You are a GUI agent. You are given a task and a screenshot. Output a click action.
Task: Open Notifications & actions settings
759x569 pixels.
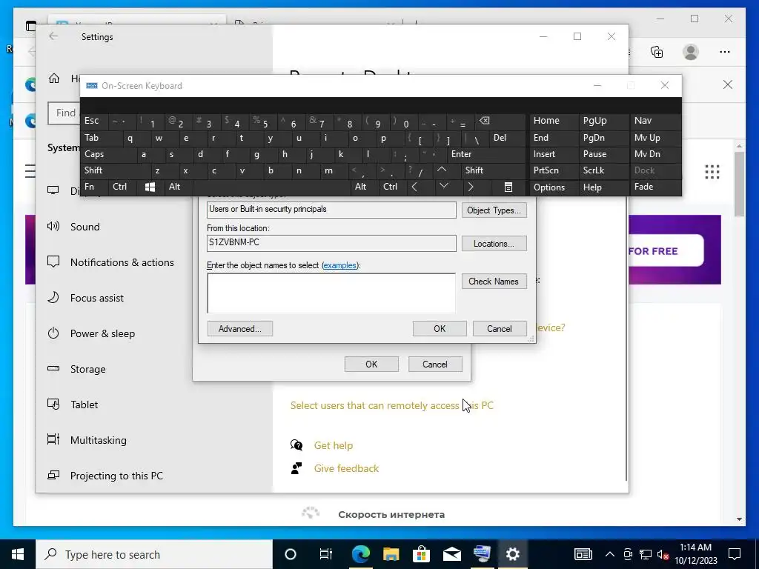tap(122, 262)
